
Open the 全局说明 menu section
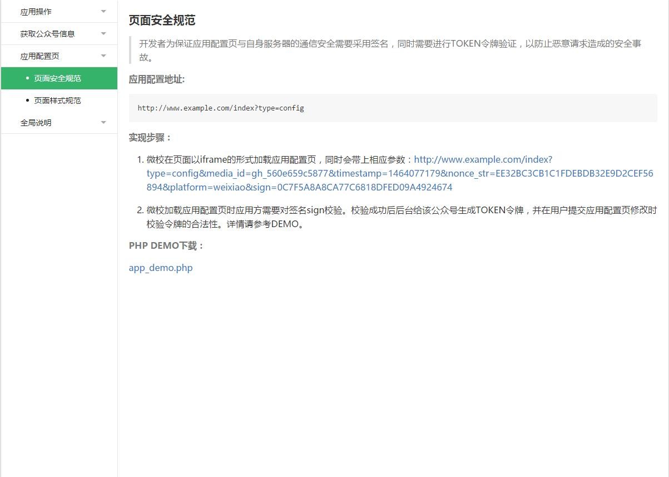tap(59, 122)
